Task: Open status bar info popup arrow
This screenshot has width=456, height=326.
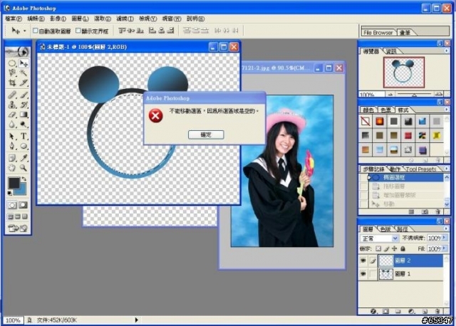Action: [136, 320]
